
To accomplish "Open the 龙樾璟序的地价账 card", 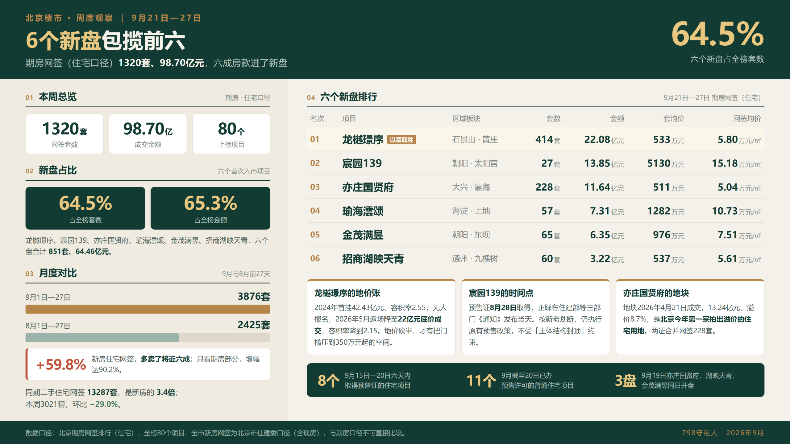I will click(x=381, y=317).
